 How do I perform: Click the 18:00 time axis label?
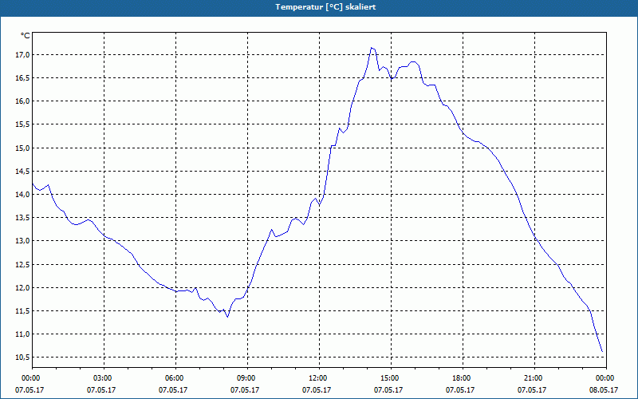click(463, 378)
